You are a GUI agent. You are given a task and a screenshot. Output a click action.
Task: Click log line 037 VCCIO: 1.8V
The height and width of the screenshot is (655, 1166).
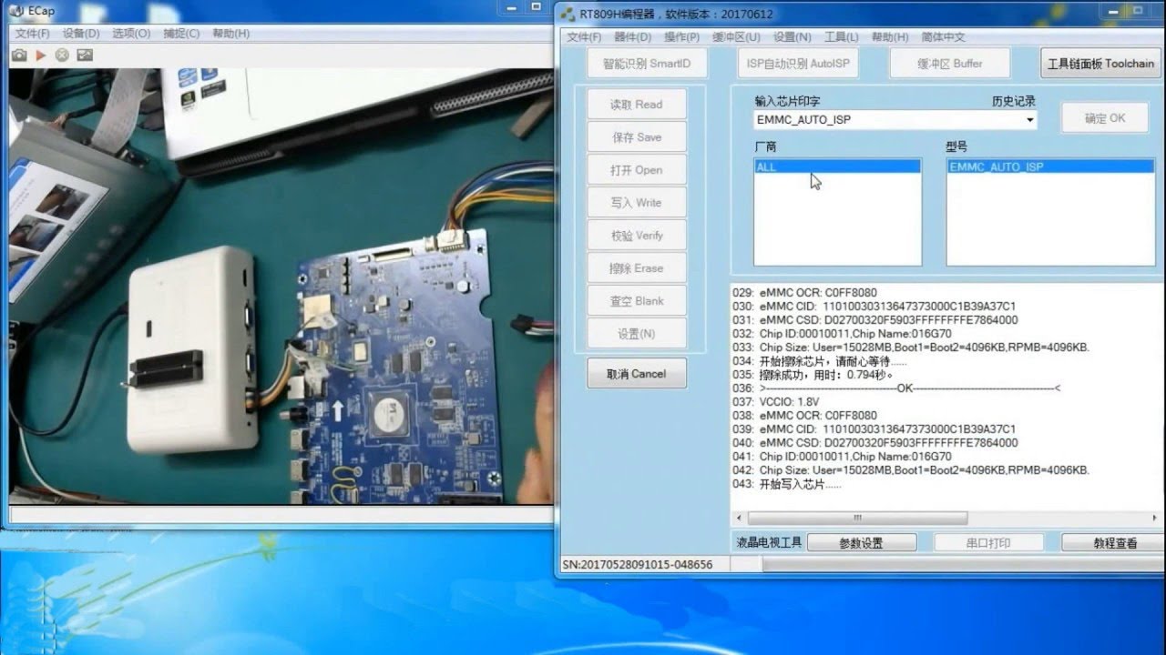(x=775, y=402)
